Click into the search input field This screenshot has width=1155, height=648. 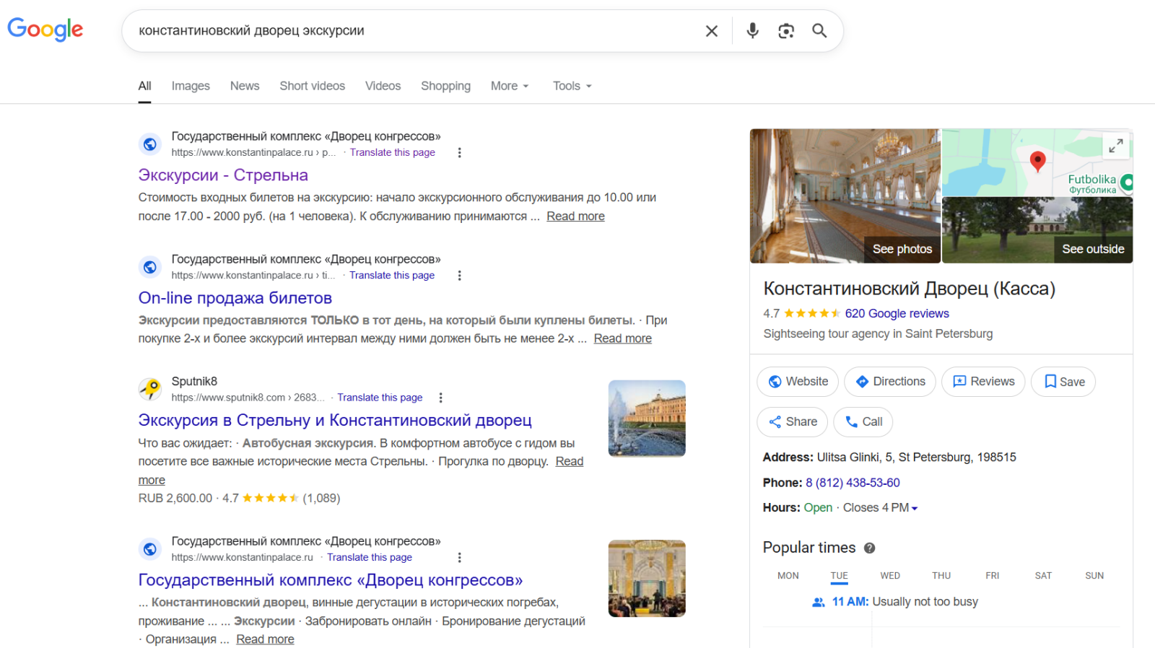[x=411, y=31]
